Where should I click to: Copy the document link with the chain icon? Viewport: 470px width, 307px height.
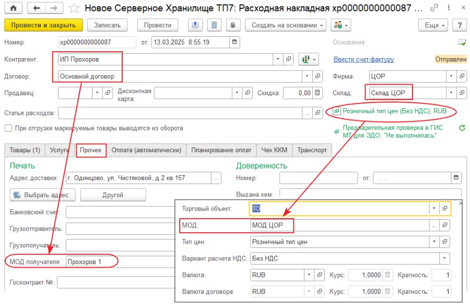click(x=434, y=8)
